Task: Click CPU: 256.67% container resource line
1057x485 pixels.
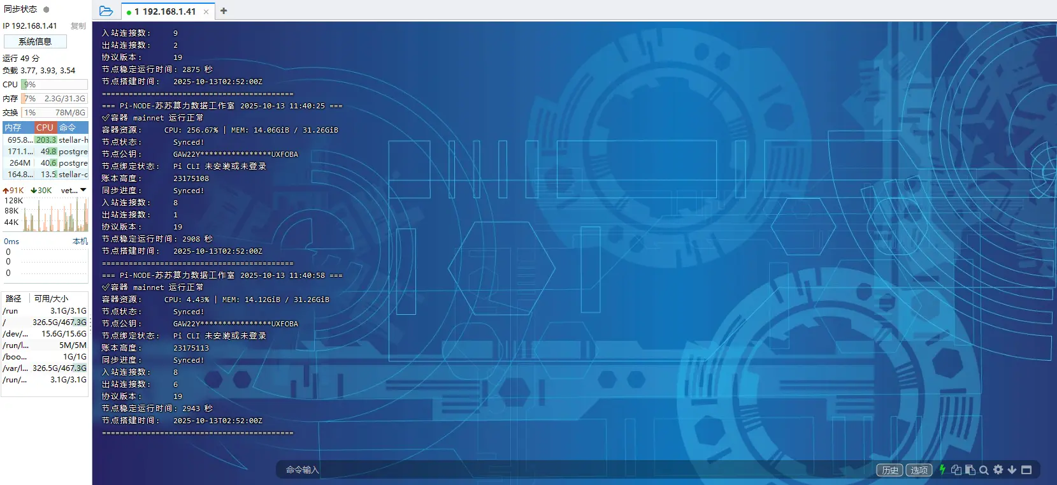Action: [220, 130]
